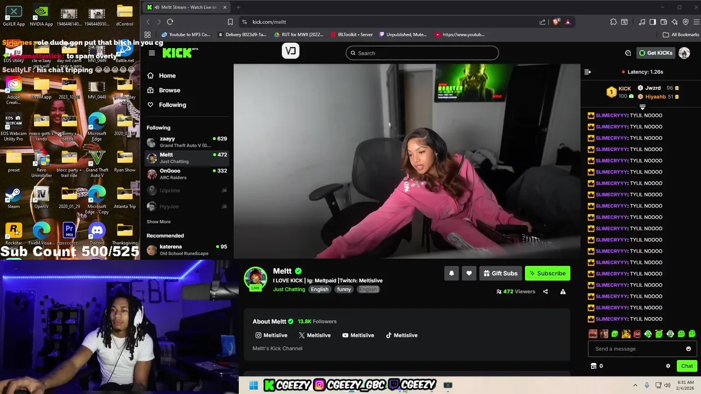Open browser extensions puzzle icon
This screenshot has height=394, width=701.
pyautogui.click(x=613, y=22)
